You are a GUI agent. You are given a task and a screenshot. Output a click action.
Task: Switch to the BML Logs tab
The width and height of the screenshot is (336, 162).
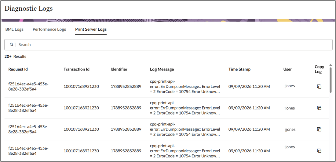pos(14,29)
